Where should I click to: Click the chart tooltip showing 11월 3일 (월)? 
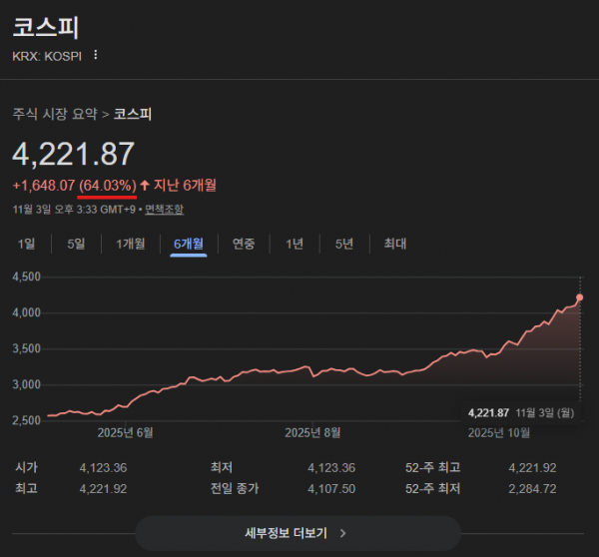pos(523,412)
